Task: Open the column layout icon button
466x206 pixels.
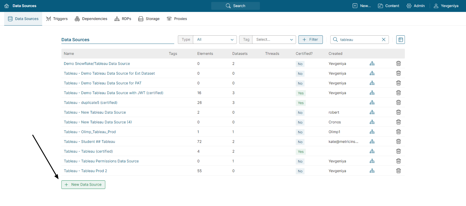Action: tap(400, 40)
